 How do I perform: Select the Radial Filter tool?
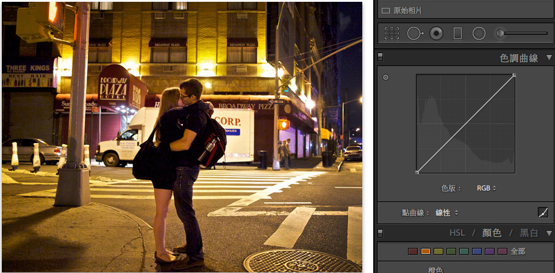[479, 34]
